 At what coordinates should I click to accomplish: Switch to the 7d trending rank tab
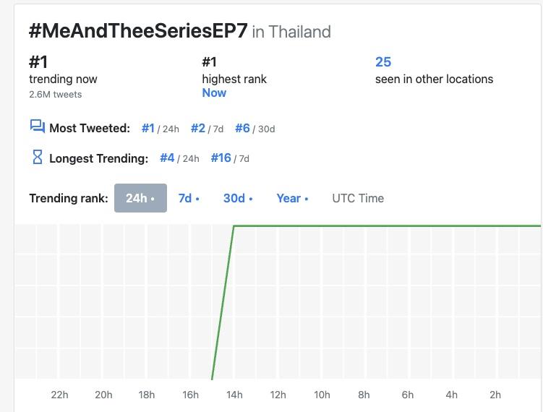188,198
